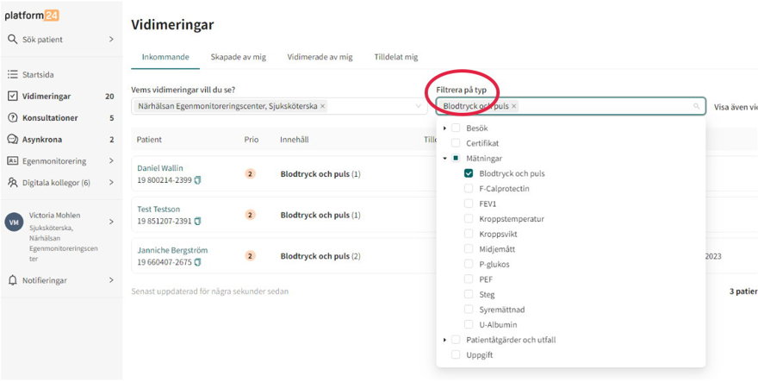Open Notifieringar via the bell icon
The image size is (758, 382).
coord(12,280)
